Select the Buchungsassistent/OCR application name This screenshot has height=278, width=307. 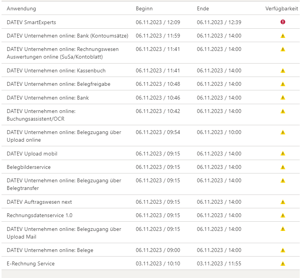click(x=41, y=115)
